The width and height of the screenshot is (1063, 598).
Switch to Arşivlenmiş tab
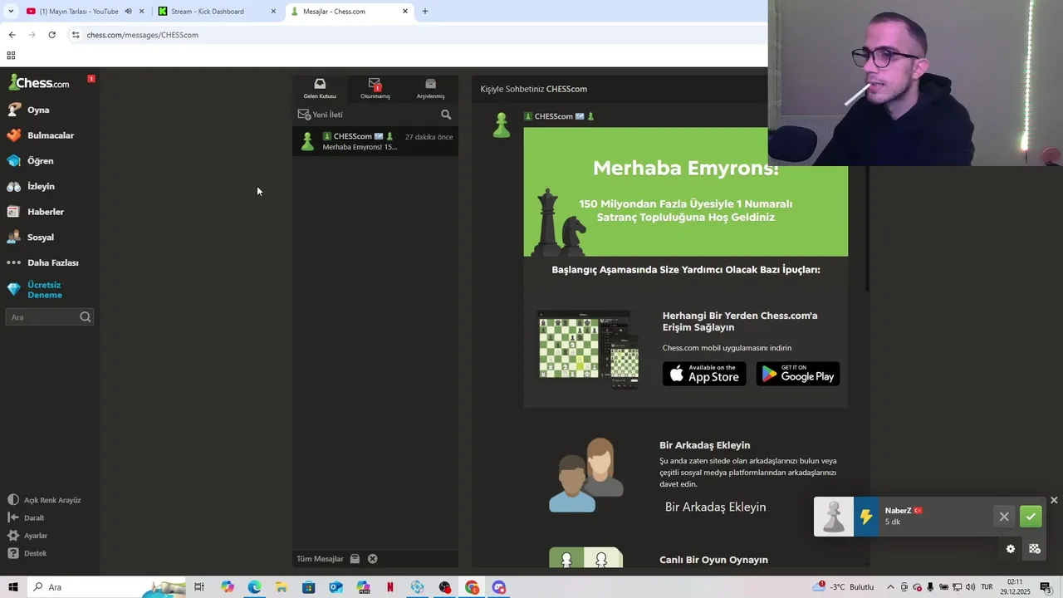tap(430, 88)
